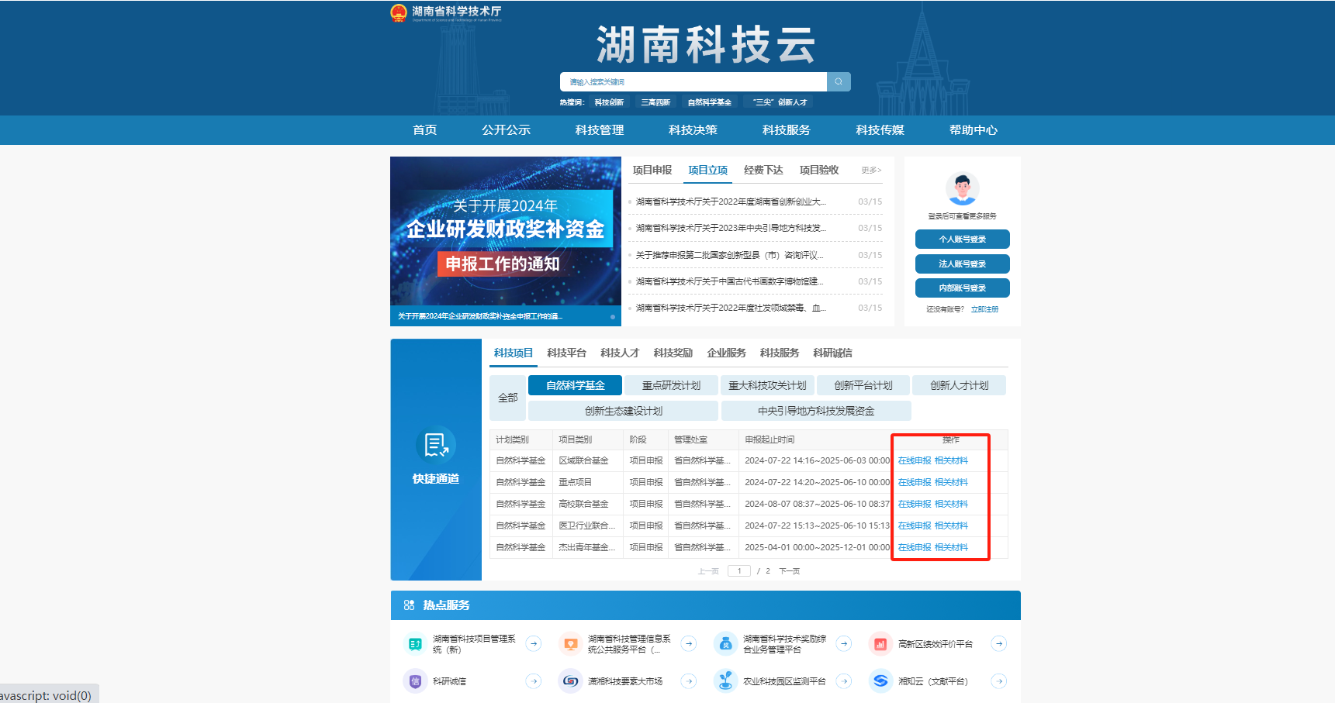Click the 湖南省科技项目管理系统 service icon
The width and height of the screenshot is (1335, 703).
(x=415, y=643)
